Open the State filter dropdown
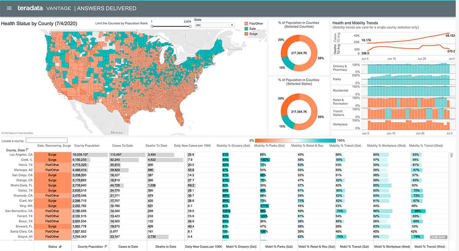Viewport: 459px width, 251px height. point(215,25)
